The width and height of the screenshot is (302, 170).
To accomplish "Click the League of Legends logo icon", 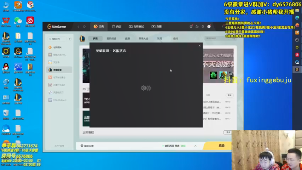I will point(82,39).
